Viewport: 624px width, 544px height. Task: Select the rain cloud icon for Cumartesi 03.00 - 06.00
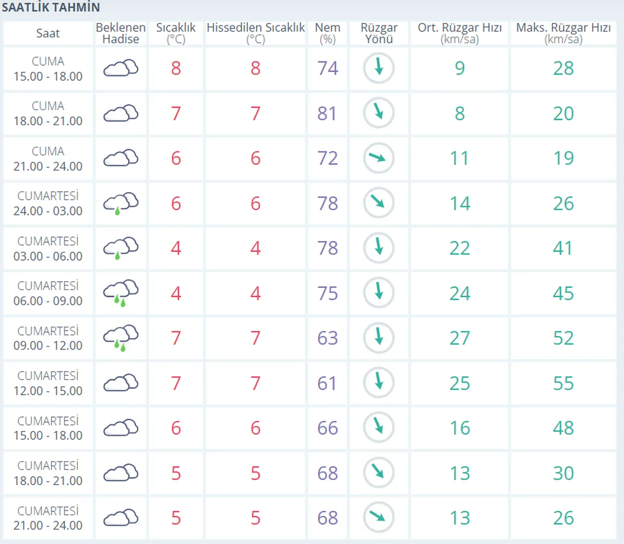pos(120,248)
